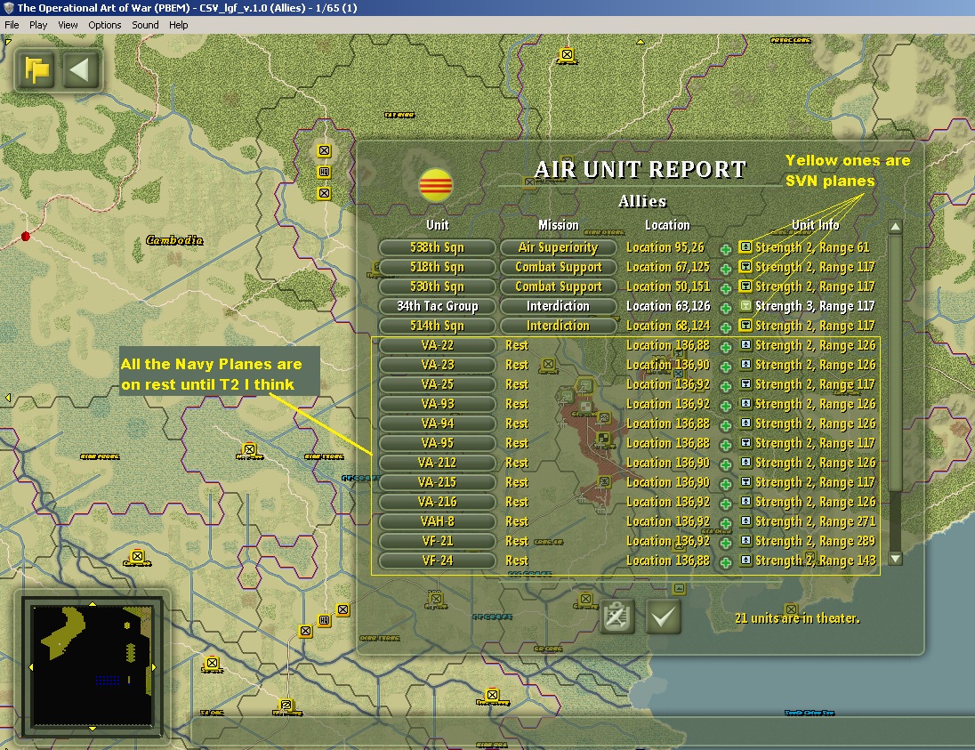
Task: Click the green plus for 538th Sqn
Action: (x=725, y=249)
